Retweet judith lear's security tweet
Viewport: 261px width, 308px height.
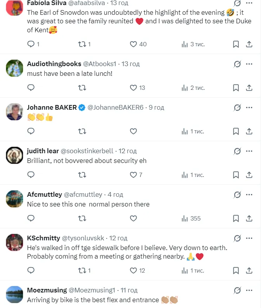82,175
